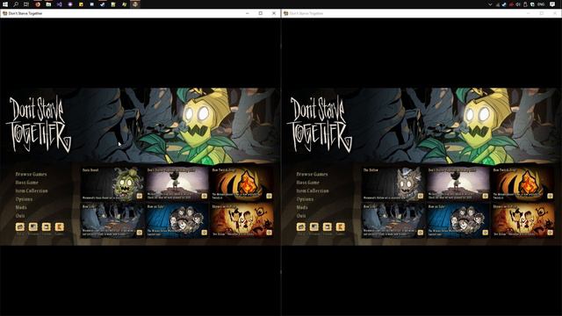The height and width of the screenshot is (316, 562).
Task: Click link icon on left window dark forest card
Action: (139, 233)
